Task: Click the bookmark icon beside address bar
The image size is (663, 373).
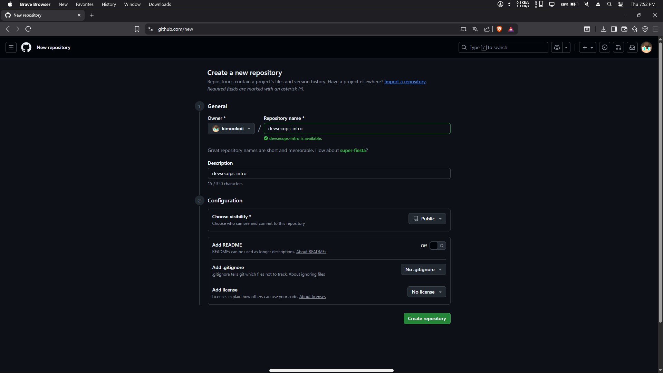Action: 137,29
